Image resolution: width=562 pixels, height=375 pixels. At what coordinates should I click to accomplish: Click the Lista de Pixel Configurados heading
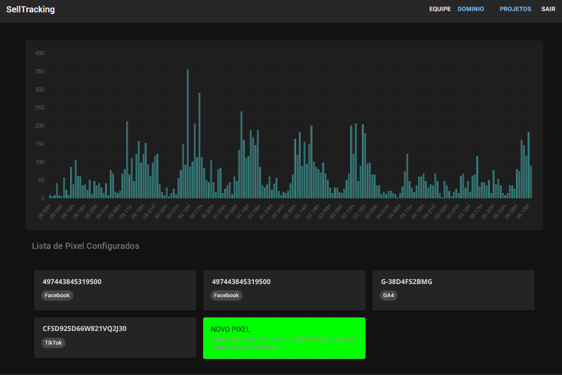[x=85, y=246]
